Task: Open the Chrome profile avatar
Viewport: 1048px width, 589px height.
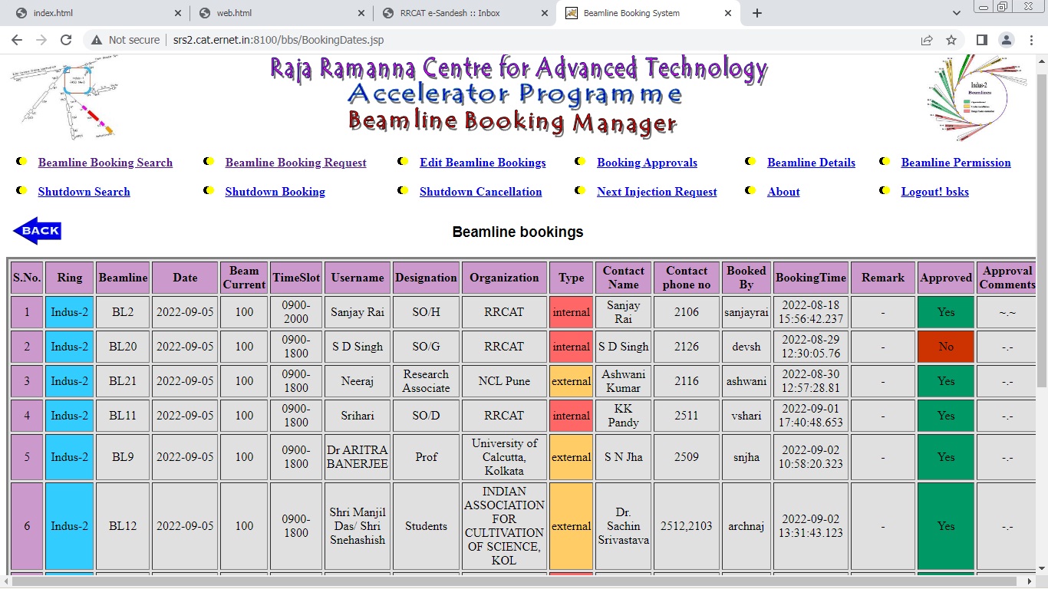Action: tap(1006, 40)
